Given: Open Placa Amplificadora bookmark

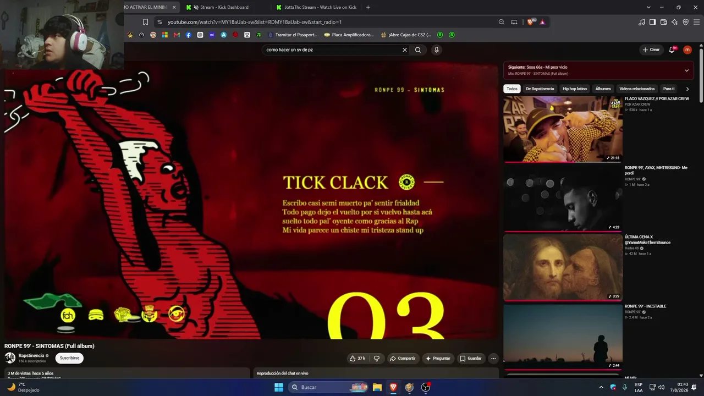Looking at the screenshot, I should [349, 35].
